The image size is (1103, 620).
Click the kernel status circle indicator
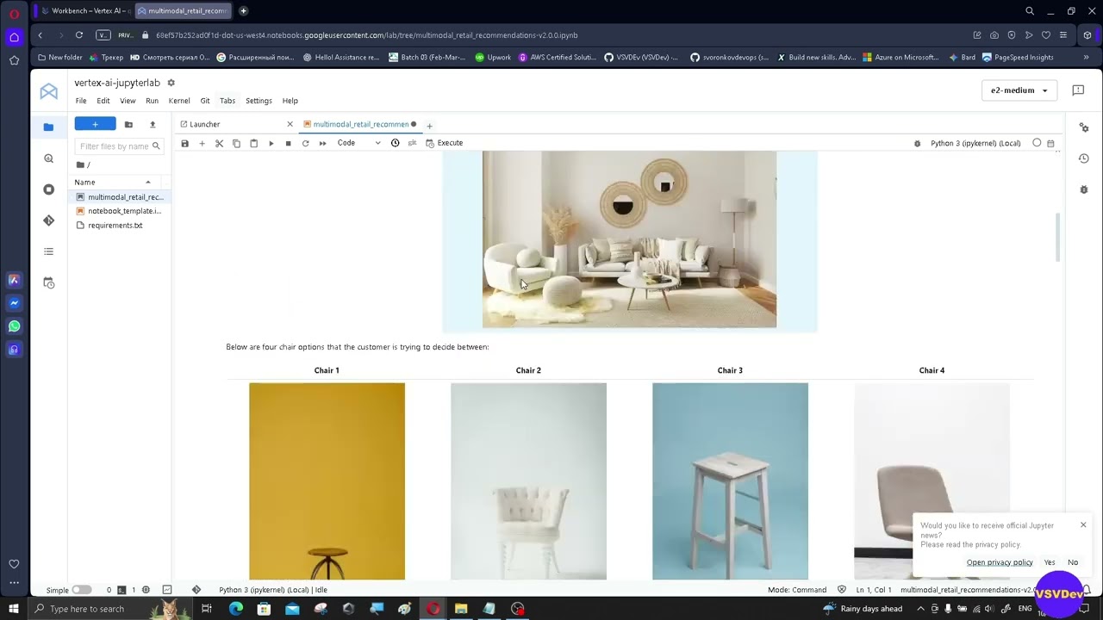point(1037,143)
